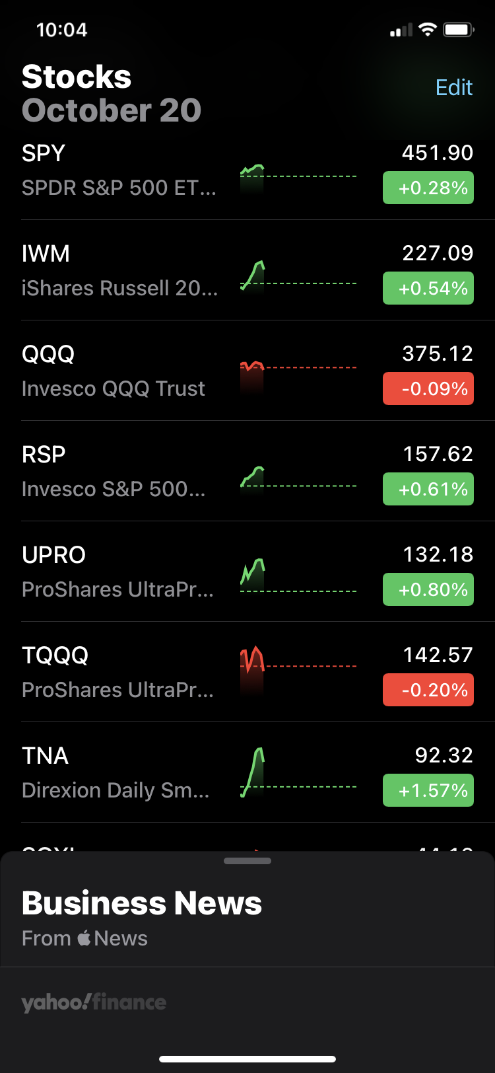
Task: Select the UPRO ProShares row
Action: [x=247, y=572]
